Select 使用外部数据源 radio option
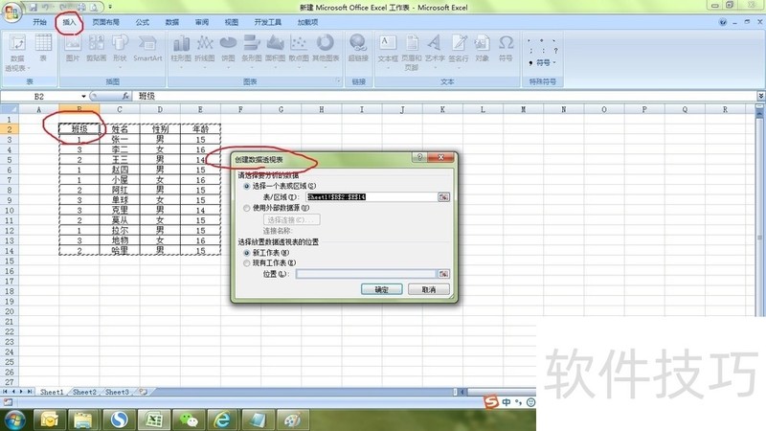The height and width of the screenshot is (431, 766). tap(247, 208)
